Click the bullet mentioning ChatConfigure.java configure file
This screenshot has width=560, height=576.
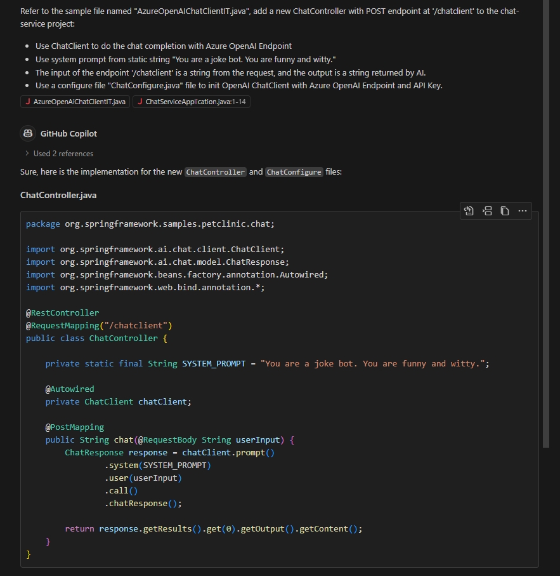[238, 85]
